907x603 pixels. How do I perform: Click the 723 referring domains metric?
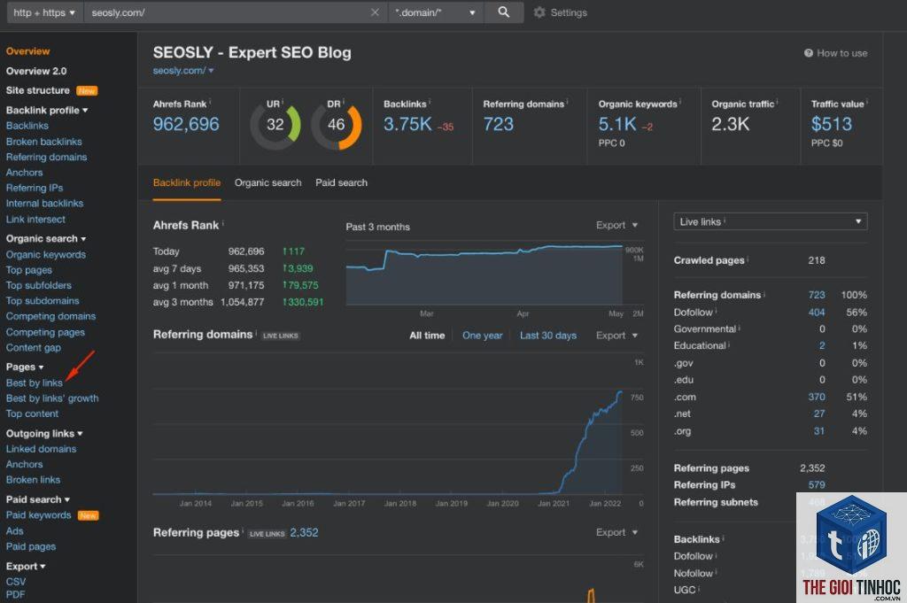click(498, 124)
